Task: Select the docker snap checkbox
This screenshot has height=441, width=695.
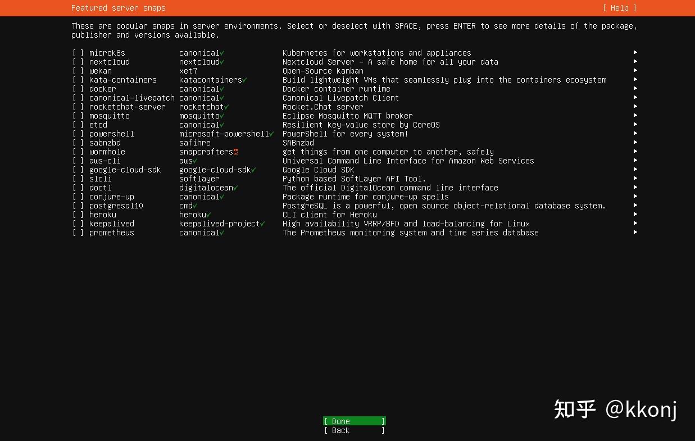Action: click(x=78, y=89)
